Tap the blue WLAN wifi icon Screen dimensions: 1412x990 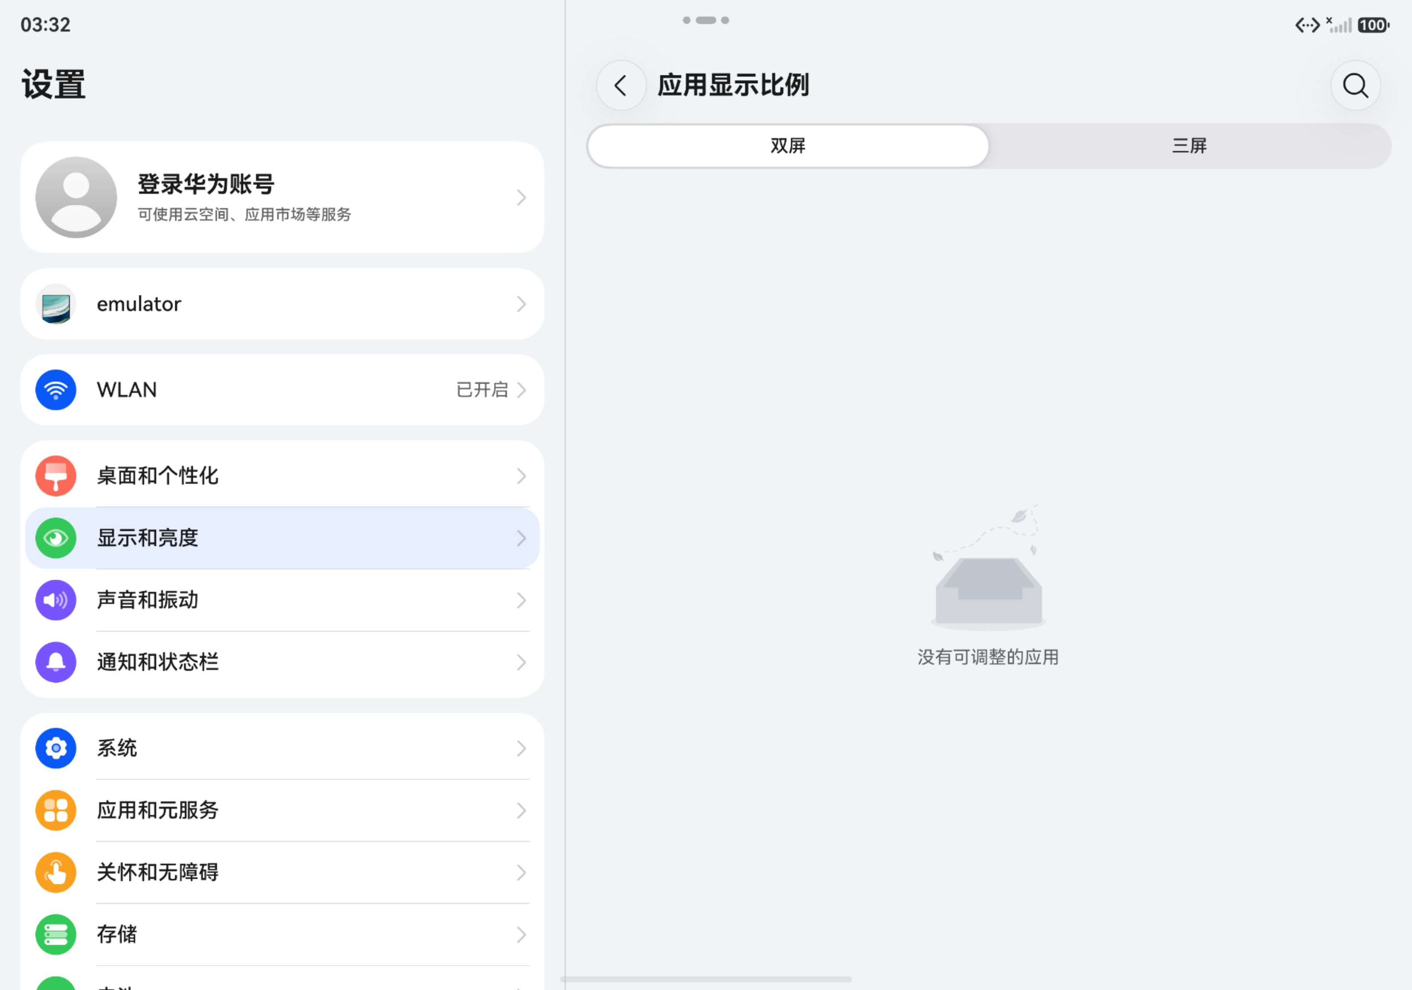click(56, 390)
